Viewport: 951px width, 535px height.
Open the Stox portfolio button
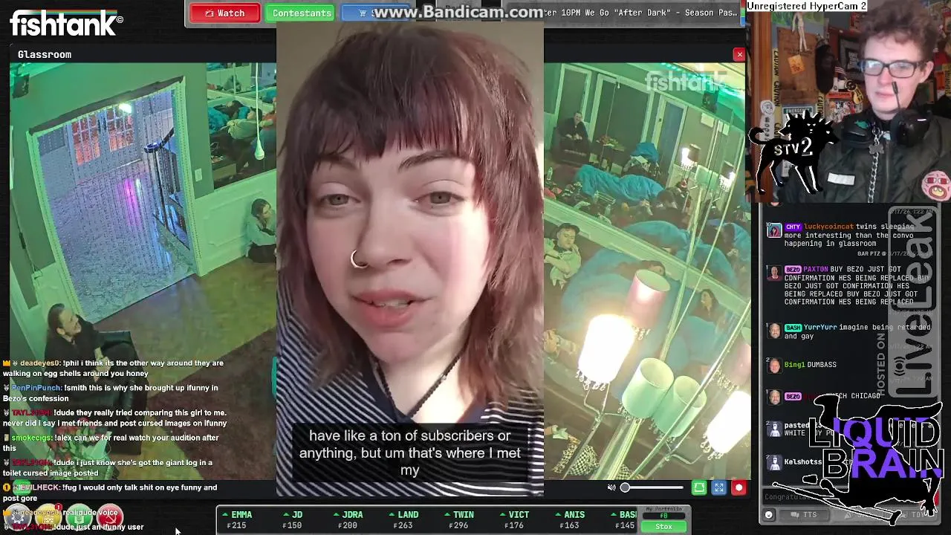tap(663, 526)
